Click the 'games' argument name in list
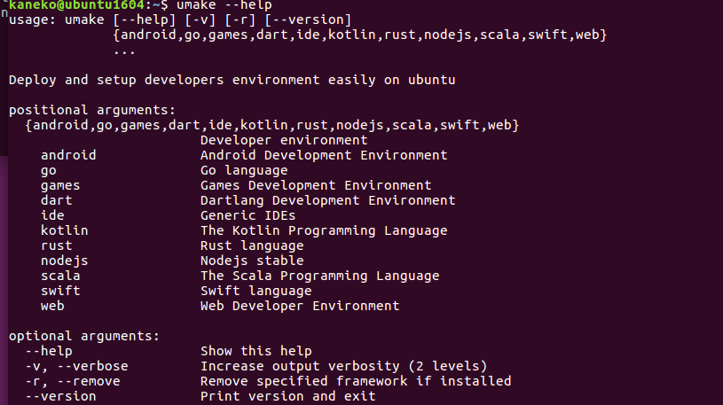 (x=60, y=186)
